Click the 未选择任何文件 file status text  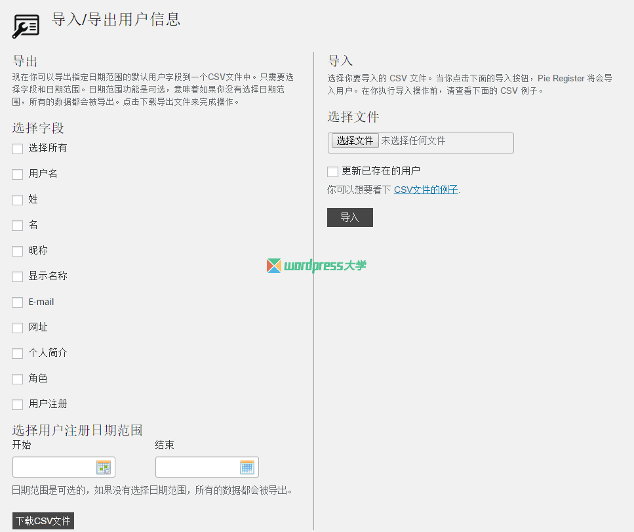coord(413,140)
